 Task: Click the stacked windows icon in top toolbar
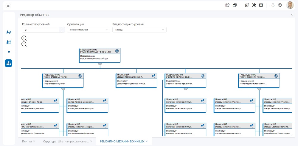[x=235, y=5]
